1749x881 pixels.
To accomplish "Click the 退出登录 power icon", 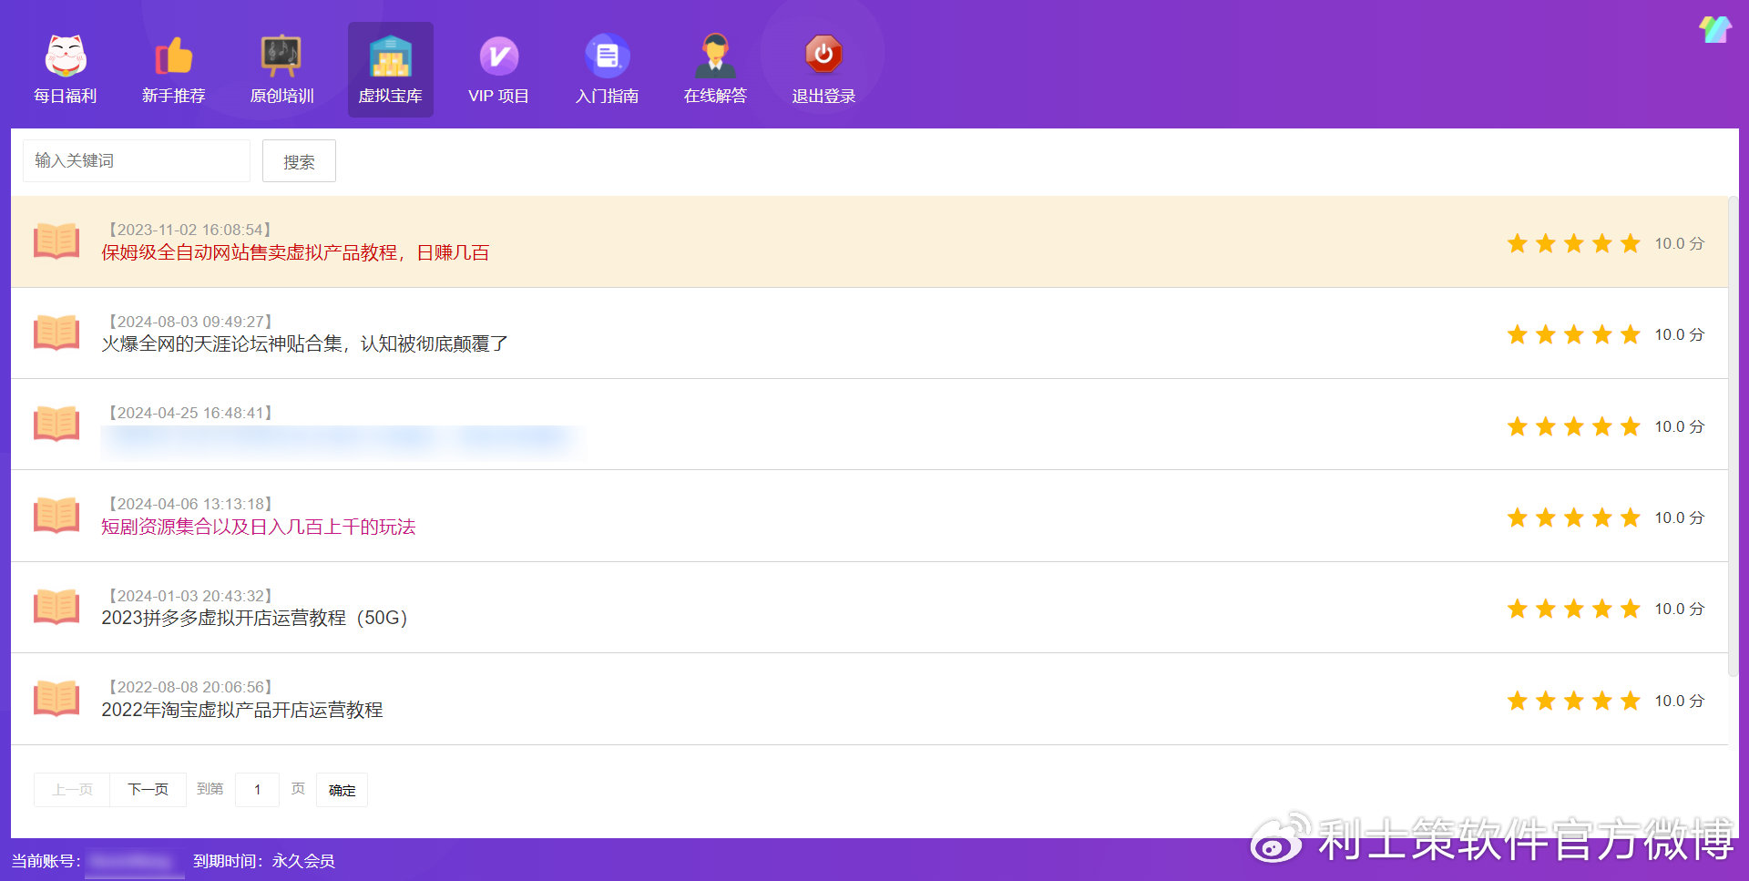I will (x=823, y=55).
